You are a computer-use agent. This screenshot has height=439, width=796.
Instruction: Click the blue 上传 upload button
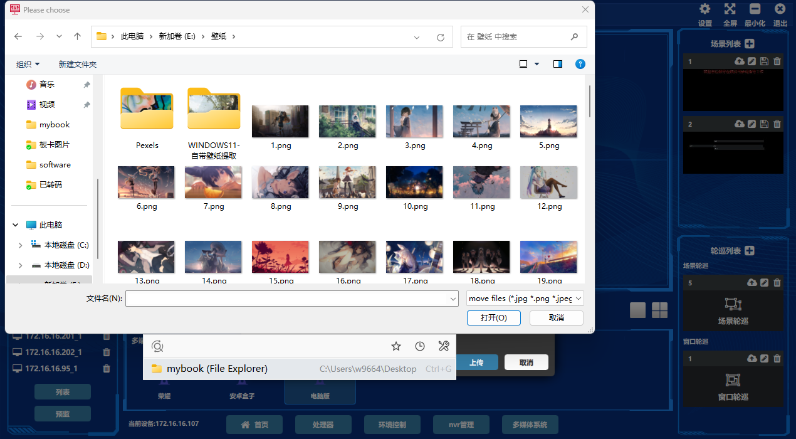(x=476, y=362)
